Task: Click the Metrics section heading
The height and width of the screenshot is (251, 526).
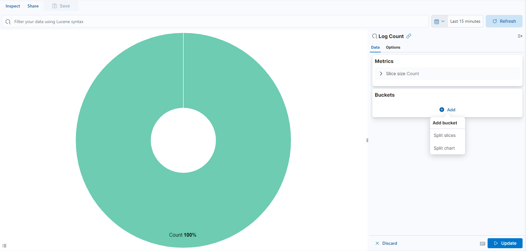Action: (384, 61)
